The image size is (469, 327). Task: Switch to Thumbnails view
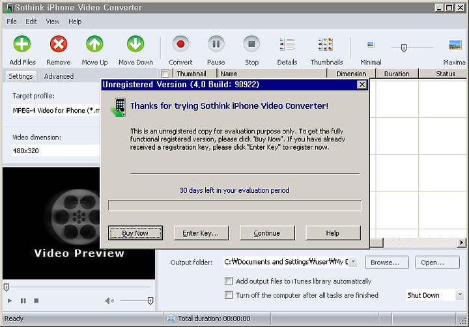point(326,44)
